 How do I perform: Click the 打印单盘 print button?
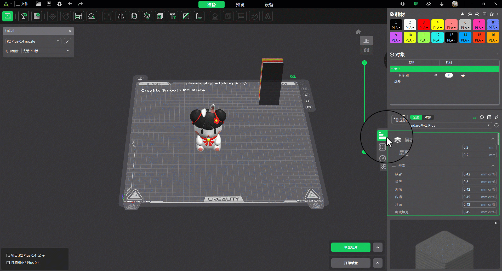[x=351, y=263]
